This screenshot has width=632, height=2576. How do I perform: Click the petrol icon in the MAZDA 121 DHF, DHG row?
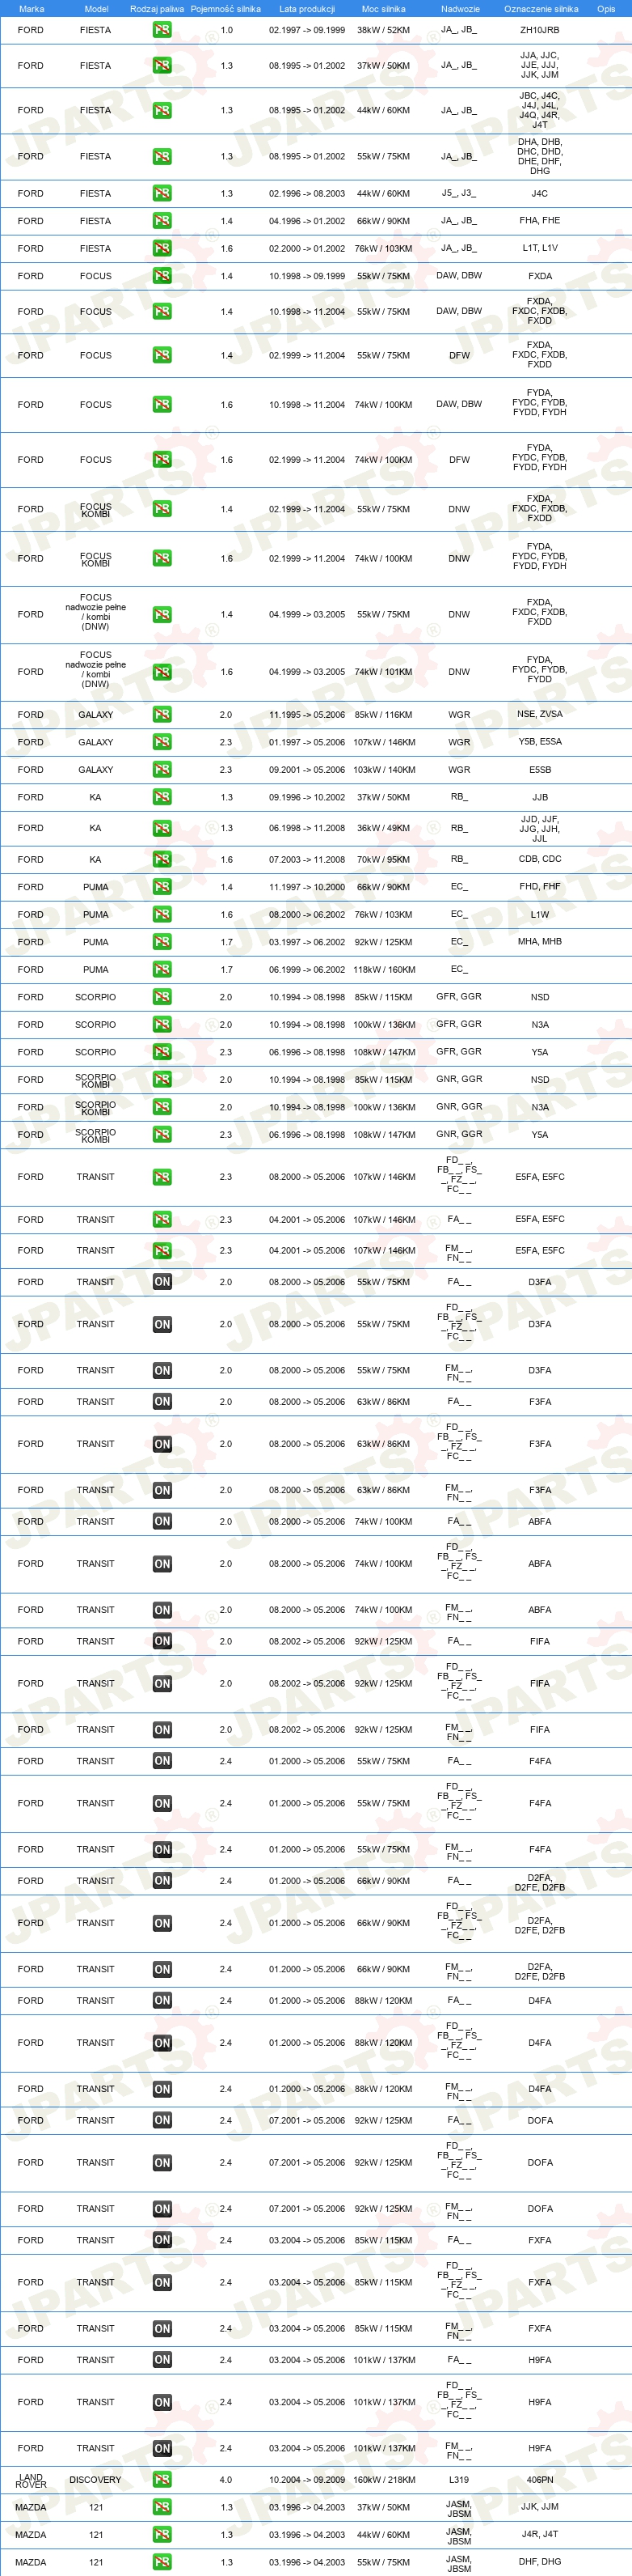pyautogui.click(x=162, y=2562)
